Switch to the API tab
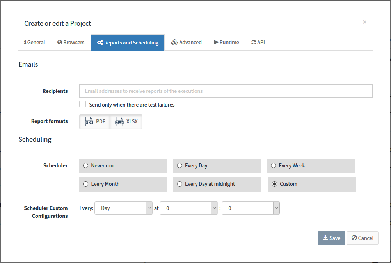 [258, 43]
